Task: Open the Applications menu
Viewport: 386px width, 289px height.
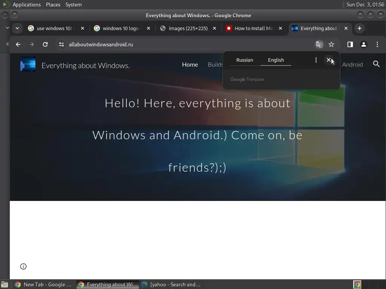Action: [x=27, y=5]
